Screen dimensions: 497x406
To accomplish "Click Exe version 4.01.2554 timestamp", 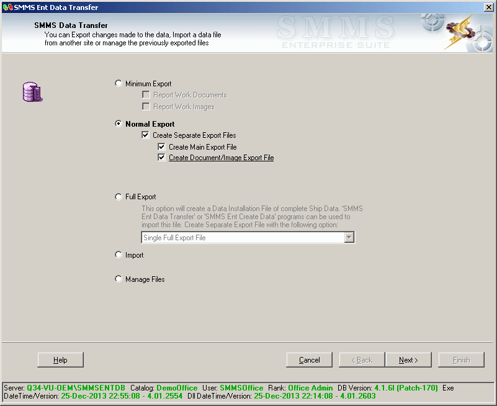I will point(122,396).
